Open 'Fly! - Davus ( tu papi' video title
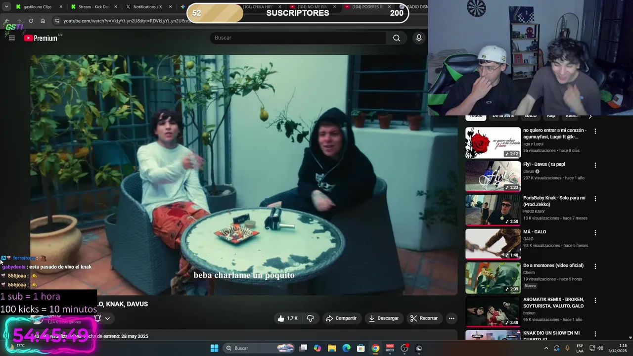This screenshot has width=633, height=356. point(544,164)
